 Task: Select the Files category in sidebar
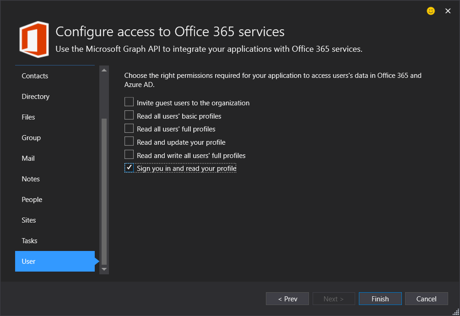28,117
